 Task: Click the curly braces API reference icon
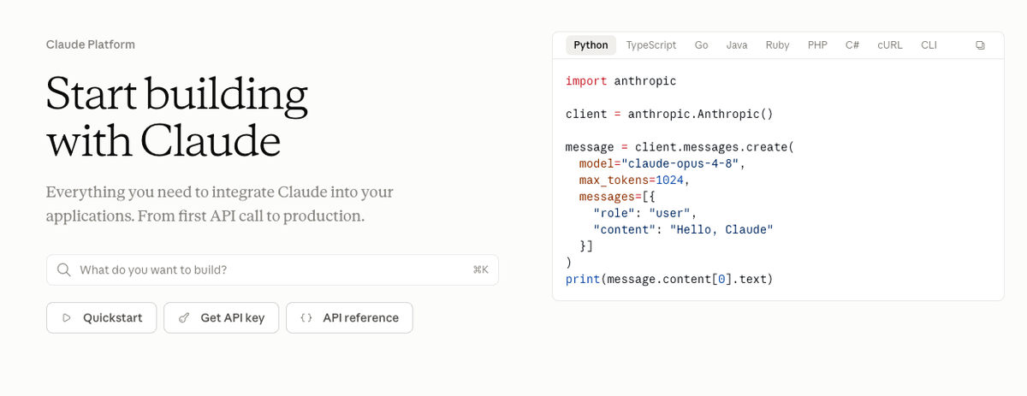(306, 318)
